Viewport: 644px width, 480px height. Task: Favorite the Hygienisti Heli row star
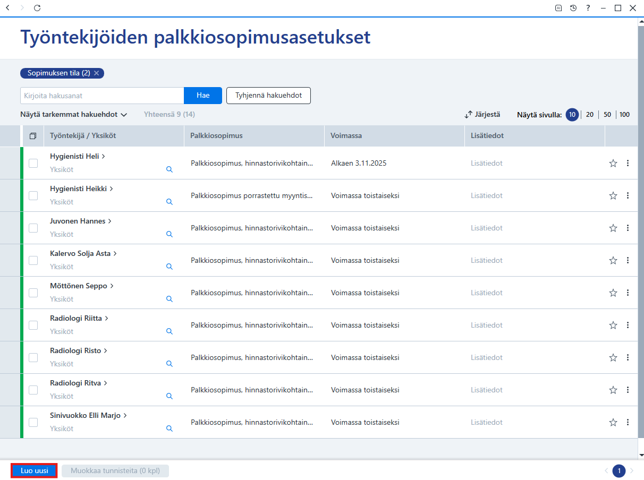(x=613, y=163)
